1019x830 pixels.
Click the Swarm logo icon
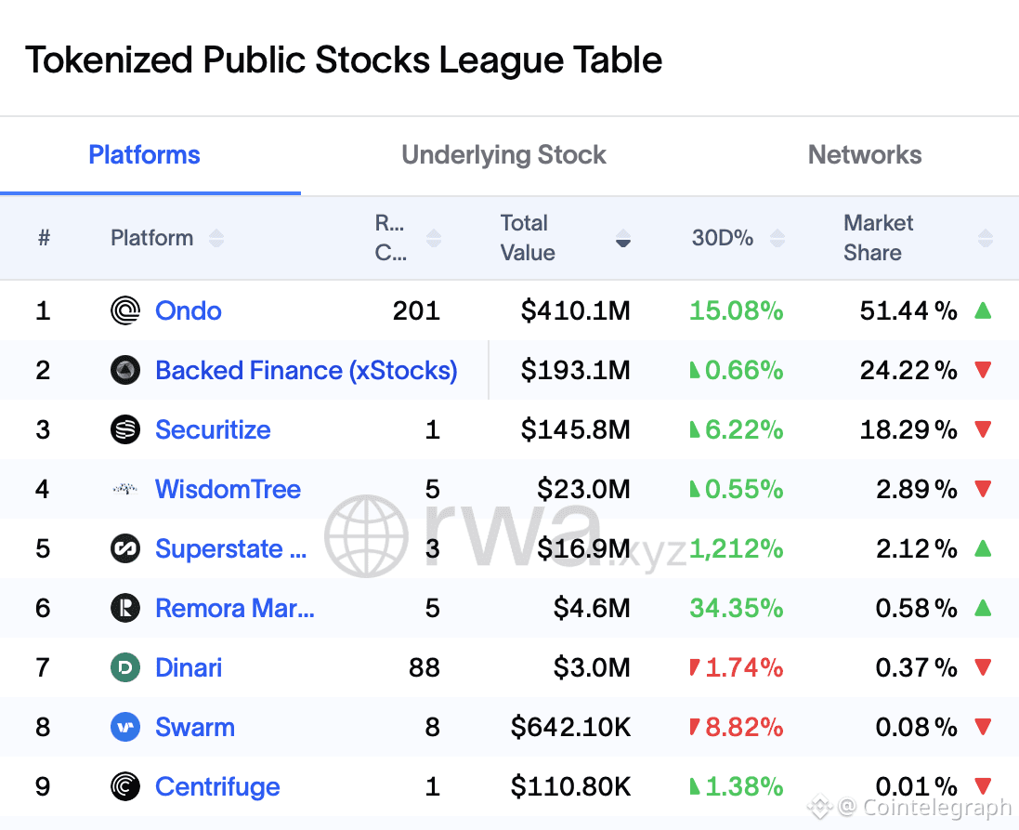[x=125, y=727]
